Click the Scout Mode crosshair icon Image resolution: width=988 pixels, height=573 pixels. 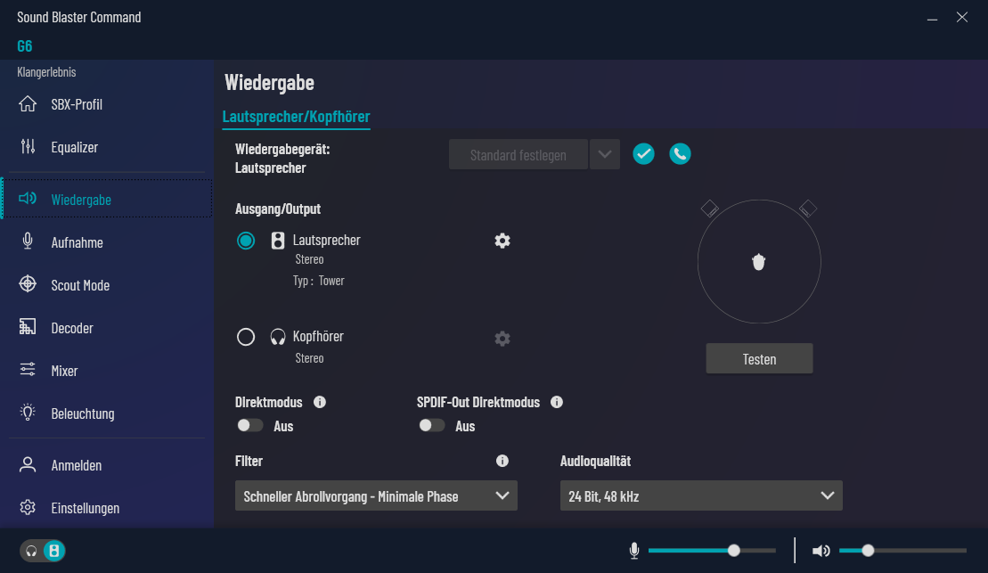point(28,284)
